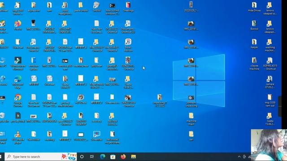Select the New folder icon
This screenshot has width=287, height=161.
(34, 136)
